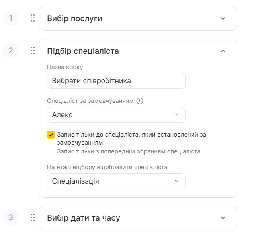Screen dimensions: 256x237
Task: Collapse the Підбір спеціаліста section chevron
Action: point(223,51)
